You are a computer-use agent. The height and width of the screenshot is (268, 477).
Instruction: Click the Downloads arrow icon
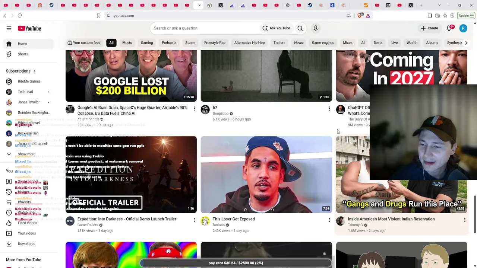pyautogui.click(x=9, y=243)
